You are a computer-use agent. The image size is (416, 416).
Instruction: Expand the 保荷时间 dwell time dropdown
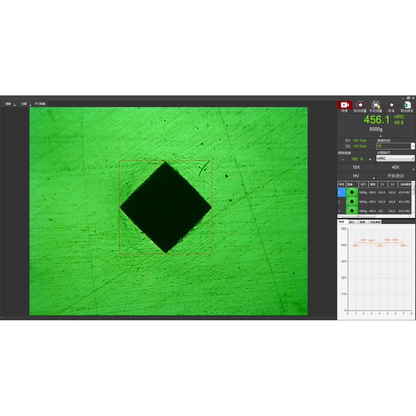(x=413, y=146)
